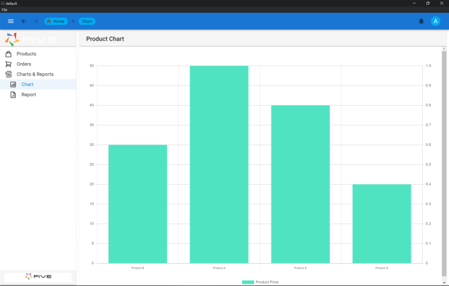
Task: Click the Product E bar
Action: pos(301,184)
